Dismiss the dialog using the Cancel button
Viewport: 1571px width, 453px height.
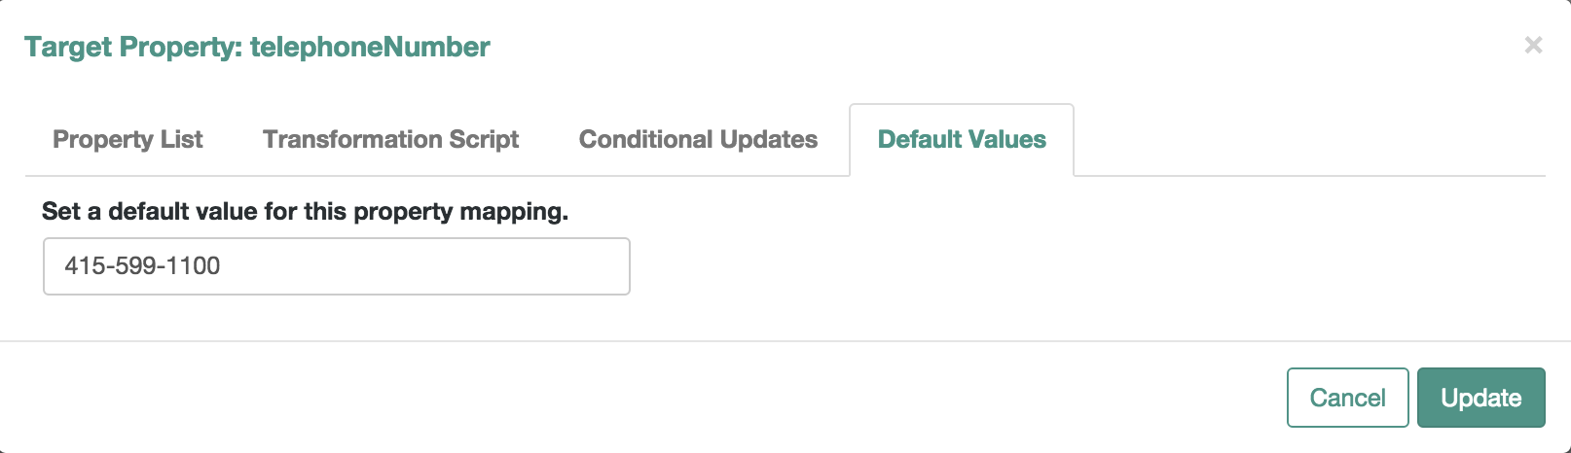click(1347, 398)
